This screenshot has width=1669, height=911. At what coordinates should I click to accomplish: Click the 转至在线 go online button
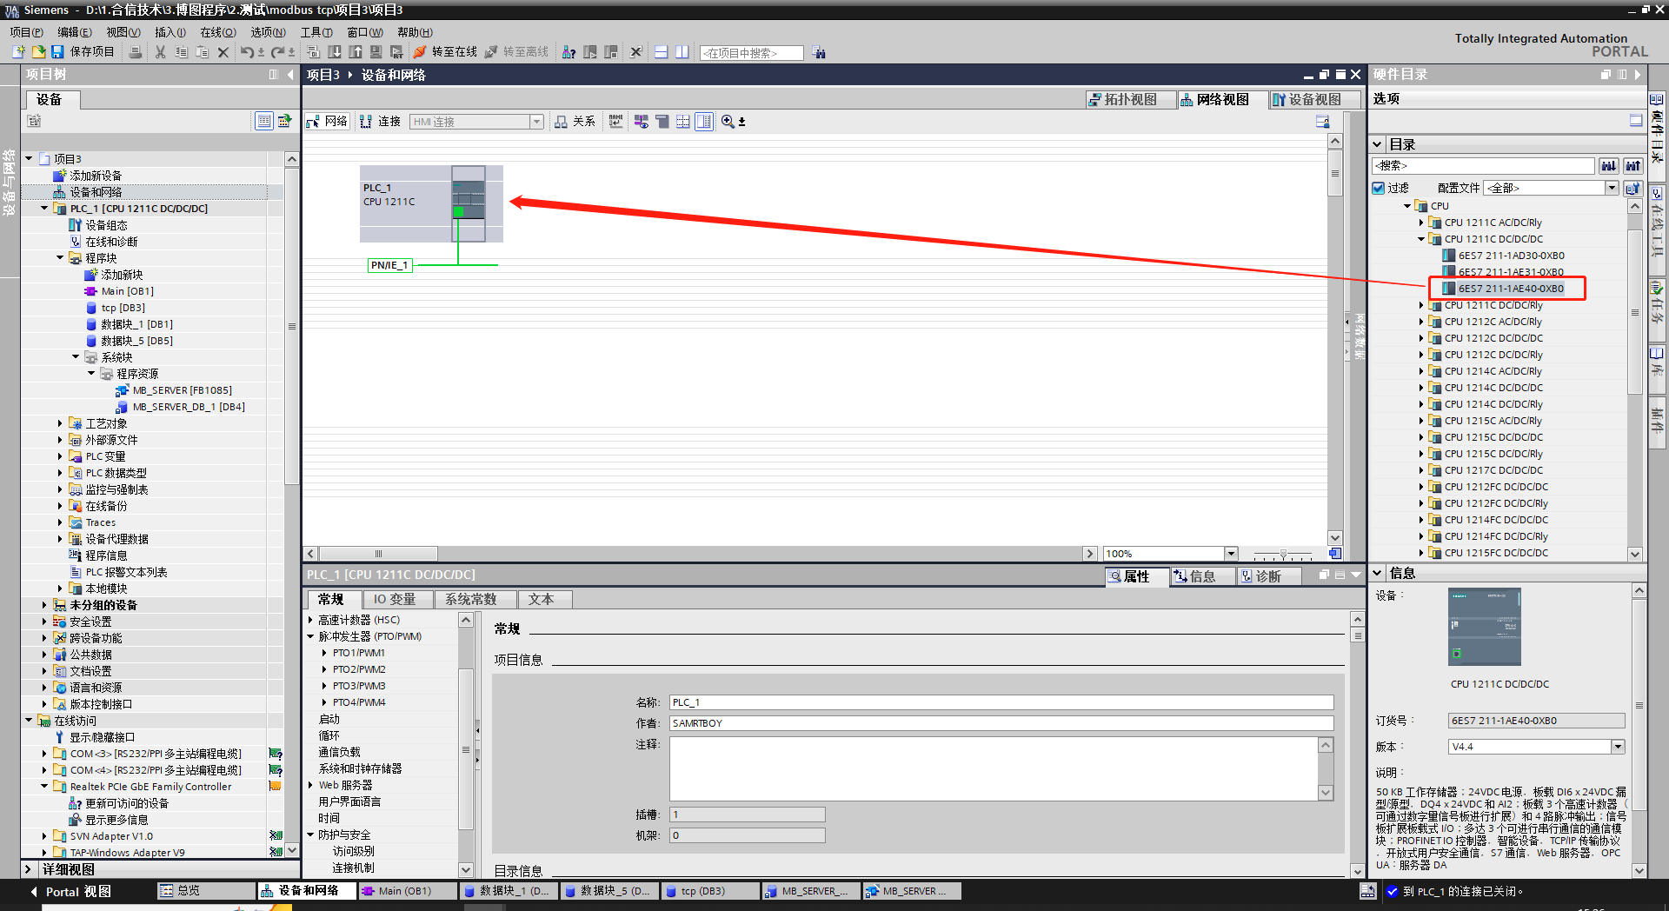(446, 52)
